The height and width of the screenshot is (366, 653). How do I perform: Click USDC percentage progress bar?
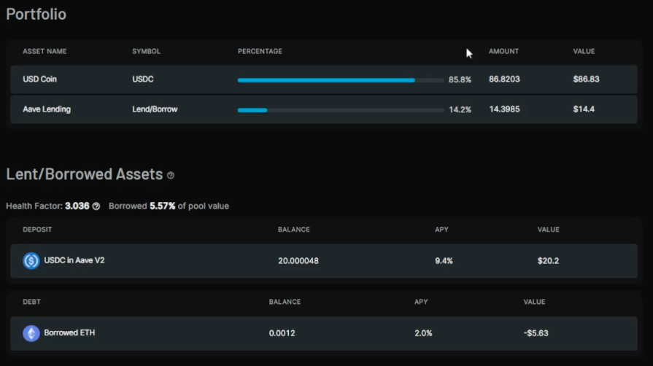click(341, 80)
